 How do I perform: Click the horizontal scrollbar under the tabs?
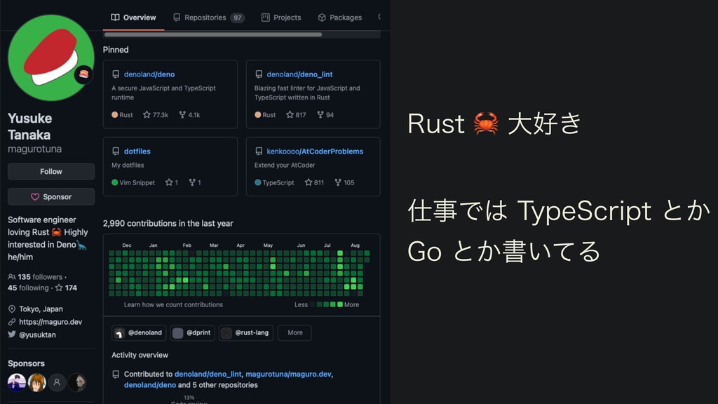tap(213, 34)
